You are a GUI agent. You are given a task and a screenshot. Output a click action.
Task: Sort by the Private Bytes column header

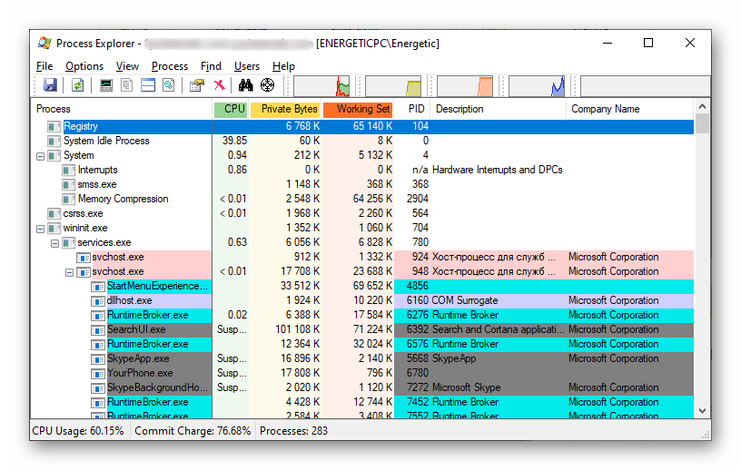(x=285, y=109)
